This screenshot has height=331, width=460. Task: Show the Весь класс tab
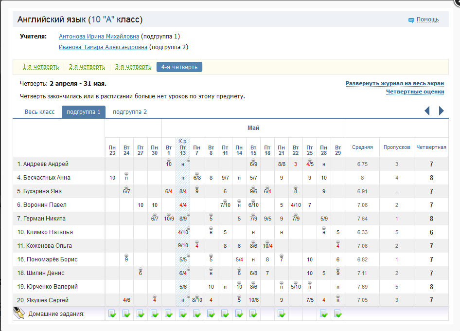tap(39, 112)
